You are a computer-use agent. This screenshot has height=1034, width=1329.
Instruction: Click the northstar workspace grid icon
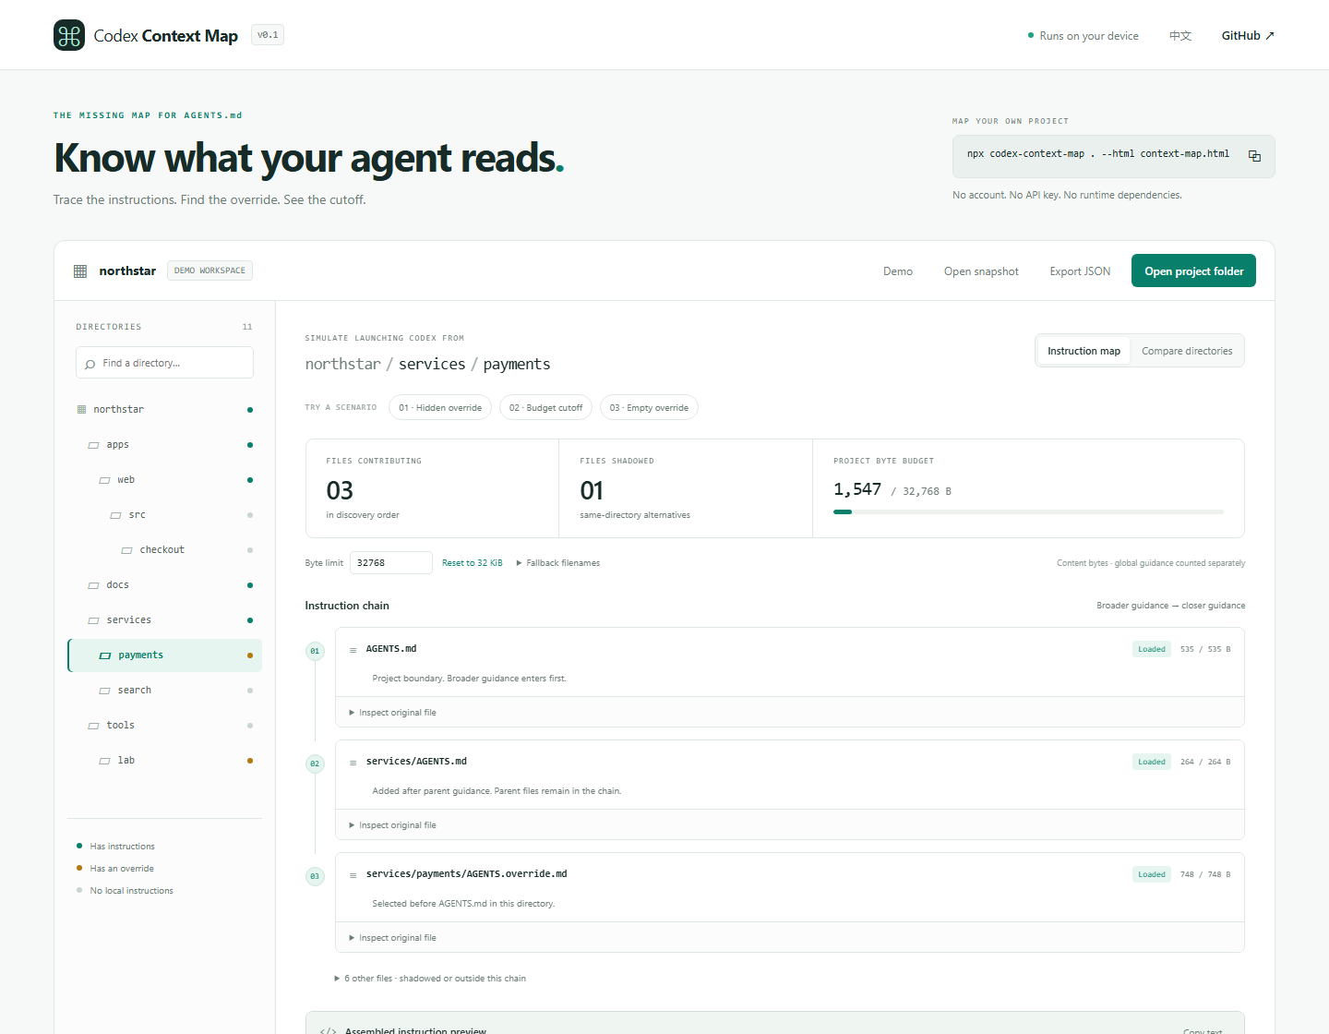80,271
